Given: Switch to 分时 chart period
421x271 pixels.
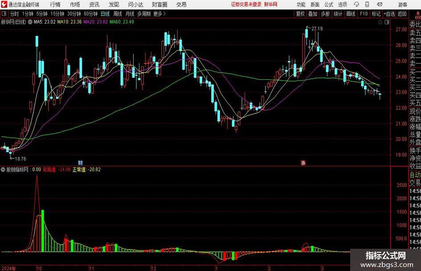Looking at the screenshot, I should tap(15, 14).
